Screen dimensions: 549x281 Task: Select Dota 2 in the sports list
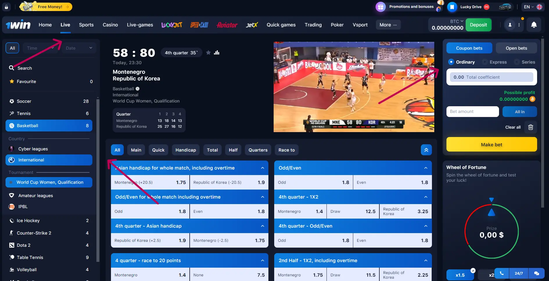click(x=49, y=245)
